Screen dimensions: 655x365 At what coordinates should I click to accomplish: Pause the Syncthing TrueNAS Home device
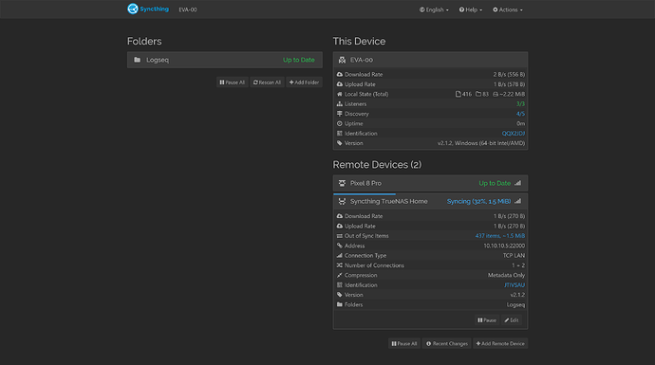(x=487, y=320)
